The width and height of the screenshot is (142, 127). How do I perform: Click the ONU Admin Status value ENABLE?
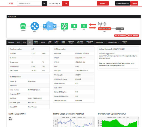(x=78, y=79)
